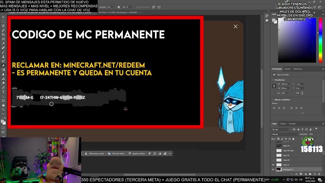Open the Normal blend mode dropdown
The image size is (325, 183).
285,134
